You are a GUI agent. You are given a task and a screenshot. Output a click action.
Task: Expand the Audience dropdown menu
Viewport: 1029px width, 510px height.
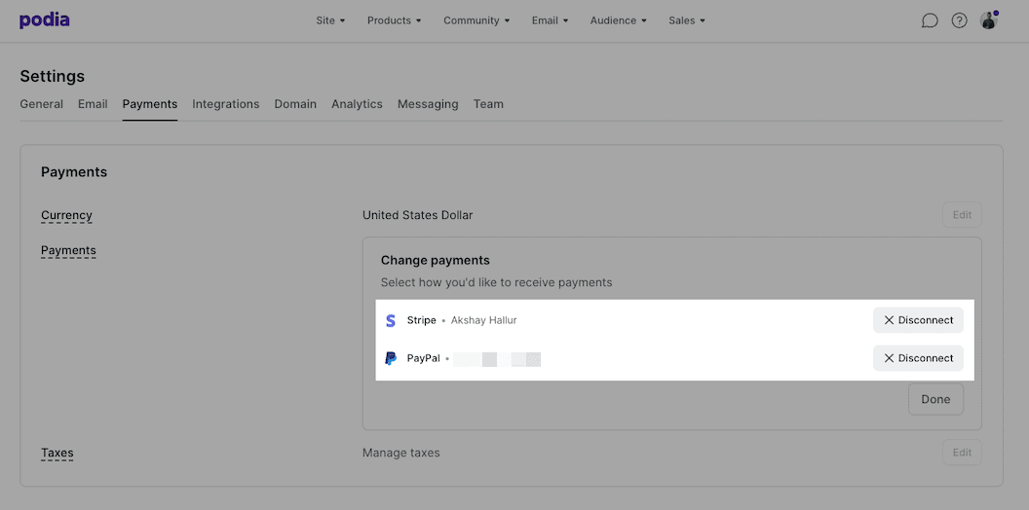618,20
